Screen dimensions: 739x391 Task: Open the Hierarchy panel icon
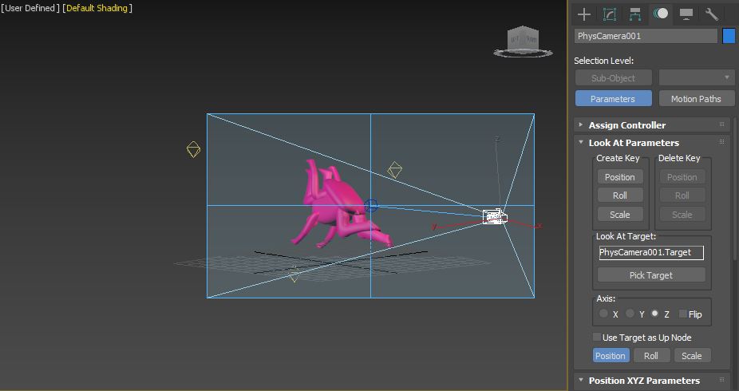(x=635, y=14)
